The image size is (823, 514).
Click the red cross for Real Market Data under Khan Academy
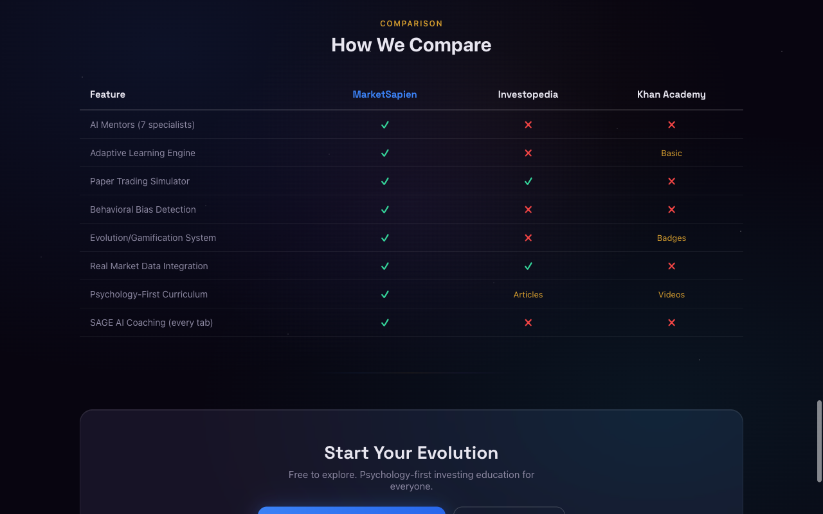671,266
